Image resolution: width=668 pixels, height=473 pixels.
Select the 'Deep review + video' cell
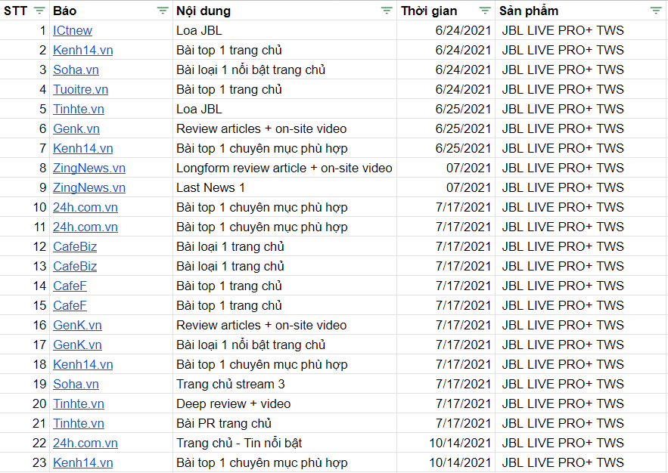284,403
